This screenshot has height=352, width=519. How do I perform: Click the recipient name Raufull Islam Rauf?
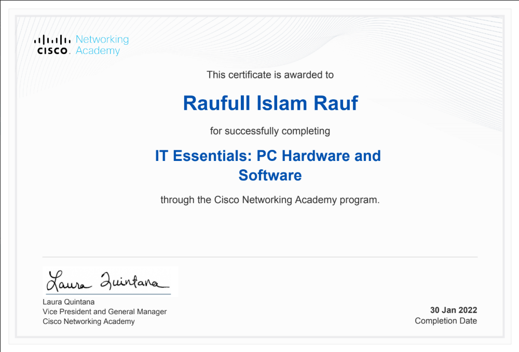point(270,103)
